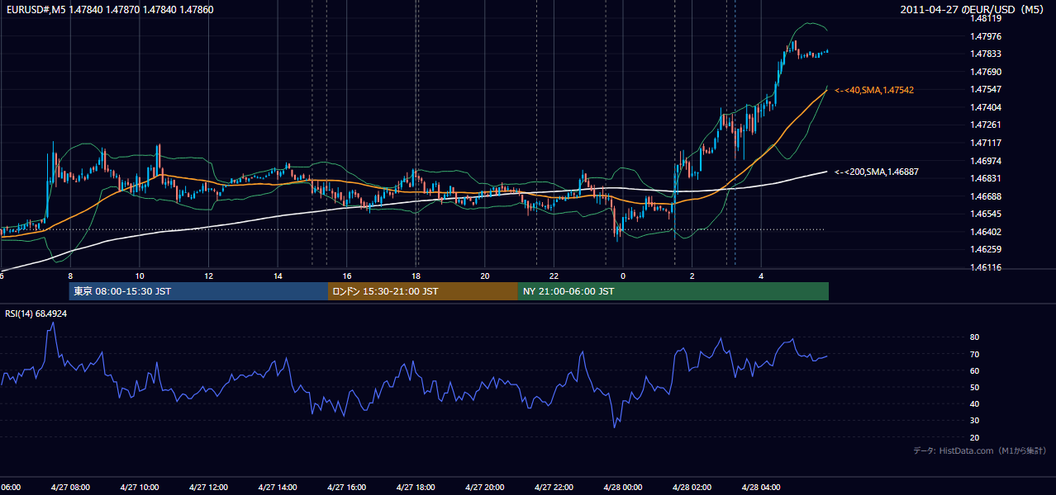Viewport: 1056px width, 495px height.
Task: Click the 4/27 18:00 date label
Action: pyautogui.click(x=416, y=488)
